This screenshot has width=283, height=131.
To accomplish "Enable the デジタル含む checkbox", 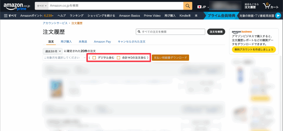I will tap(94, 58).
